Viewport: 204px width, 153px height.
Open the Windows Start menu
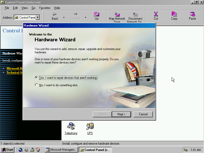(x=7, y=150)
